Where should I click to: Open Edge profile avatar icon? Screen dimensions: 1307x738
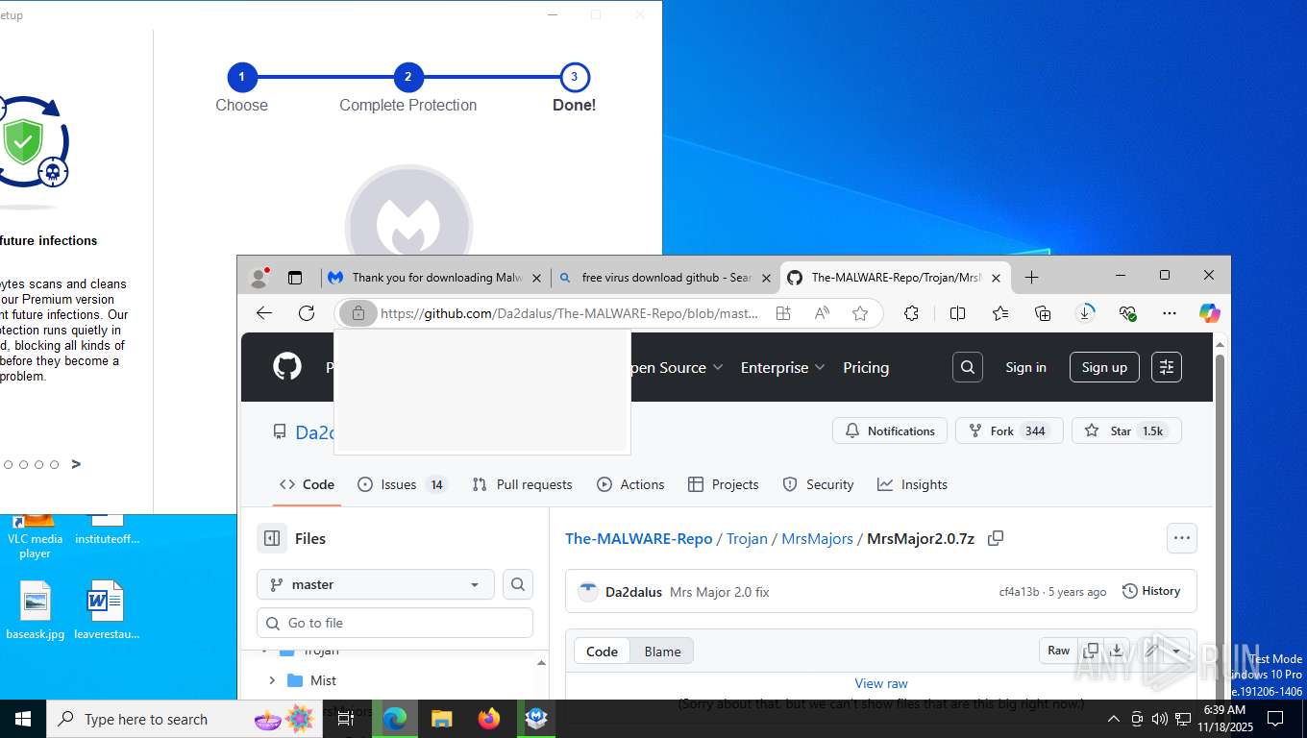click(259, 278)
